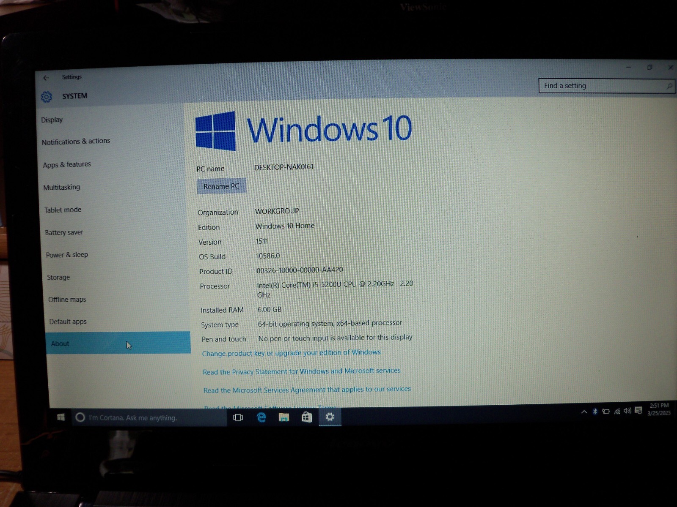Screen dimensions: 677x507
Task: Click the Windows 10 Home edition value
Action: 285,226
